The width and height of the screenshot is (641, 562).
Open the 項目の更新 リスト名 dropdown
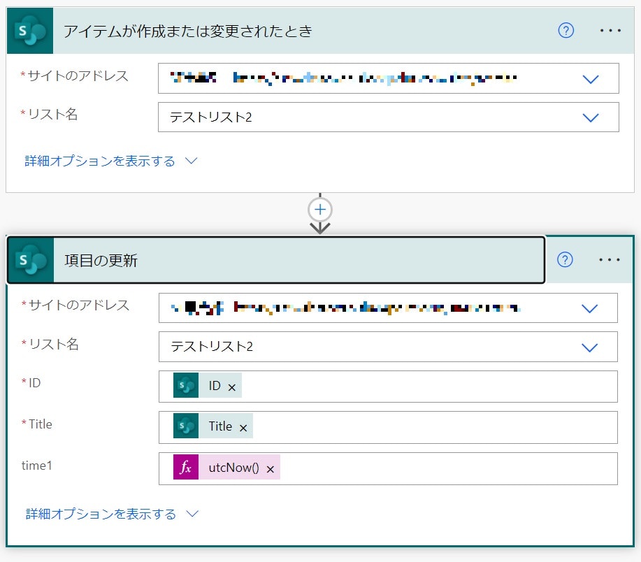589,347
